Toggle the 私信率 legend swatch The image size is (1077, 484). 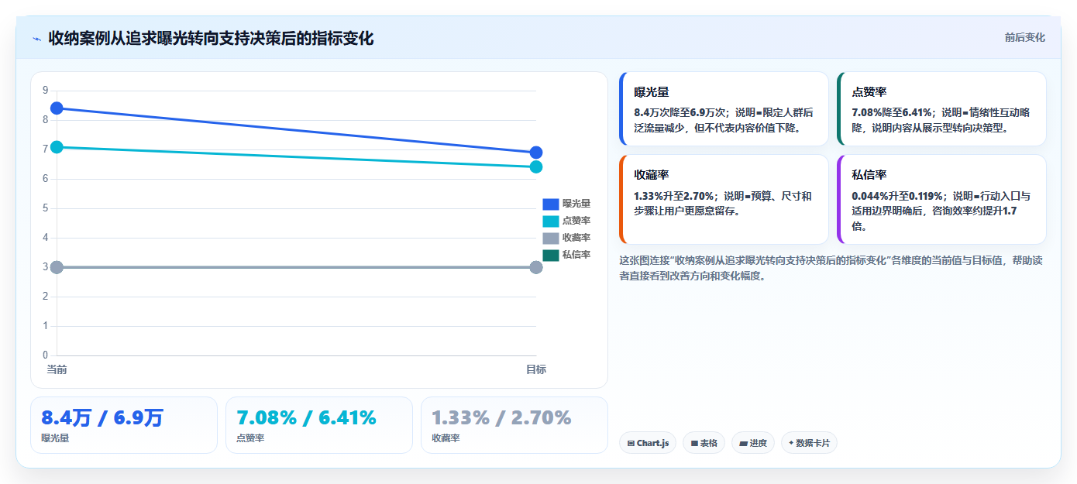[551, 255]
